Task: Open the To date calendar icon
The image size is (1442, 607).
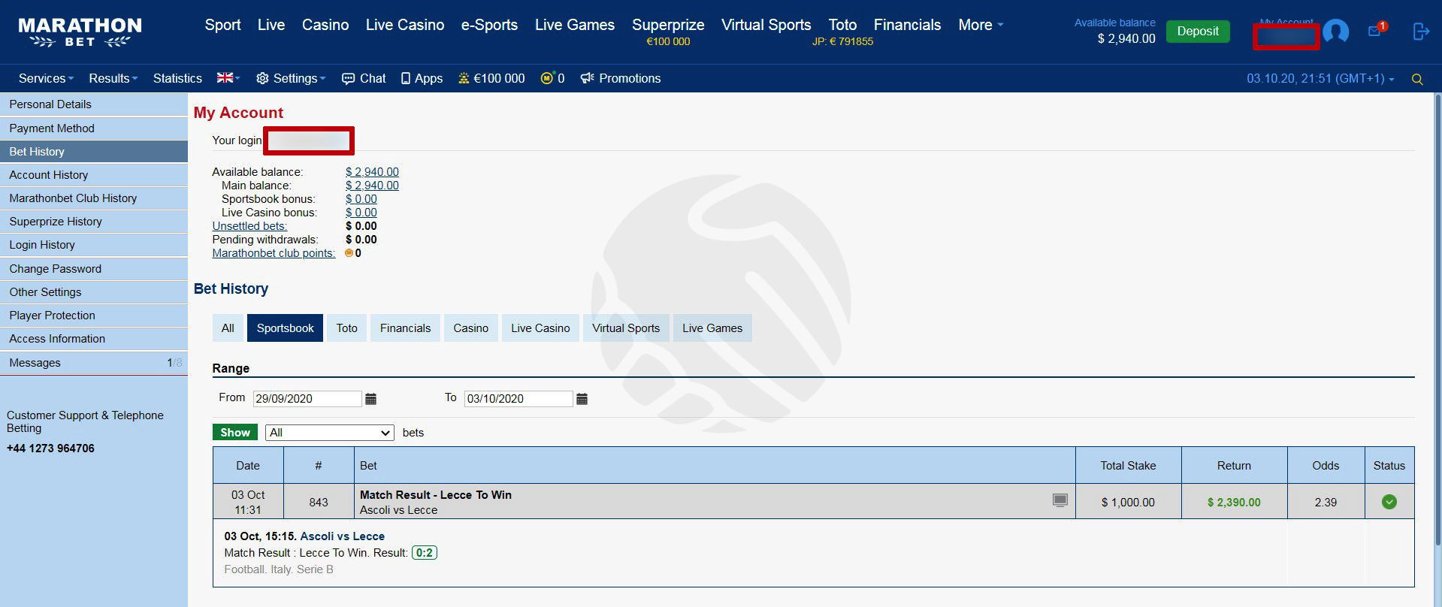Action: (582, 399)
